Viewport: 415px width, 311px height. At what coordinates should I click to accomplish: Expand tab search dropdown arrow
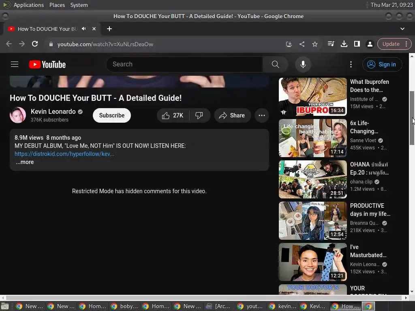pyautogui.click(x=402, y=29)
